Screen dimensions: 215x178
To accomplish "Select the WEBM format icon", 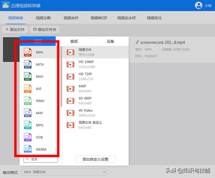I will click(x=28, y=149).
